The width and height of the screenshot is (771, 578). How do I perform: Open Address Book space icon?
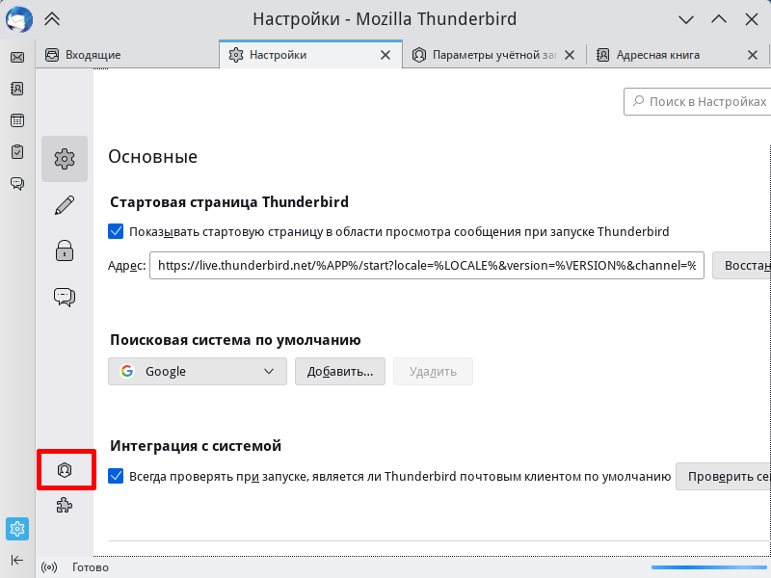(17, 89)
